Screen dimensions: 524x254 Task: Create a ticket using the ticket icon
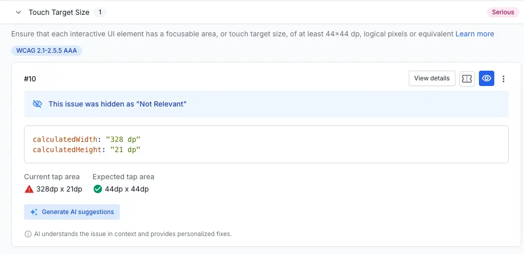tap(467, 78)
